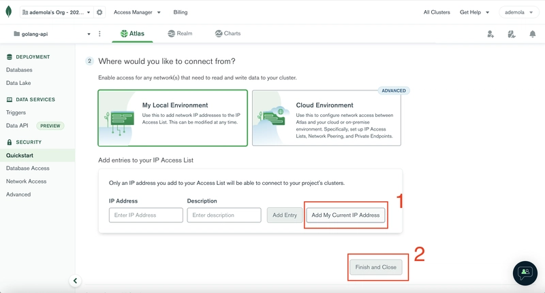This screenshot has height=293, width=545.
Task: Open Network Access in the sidebar
Action: 26,182
